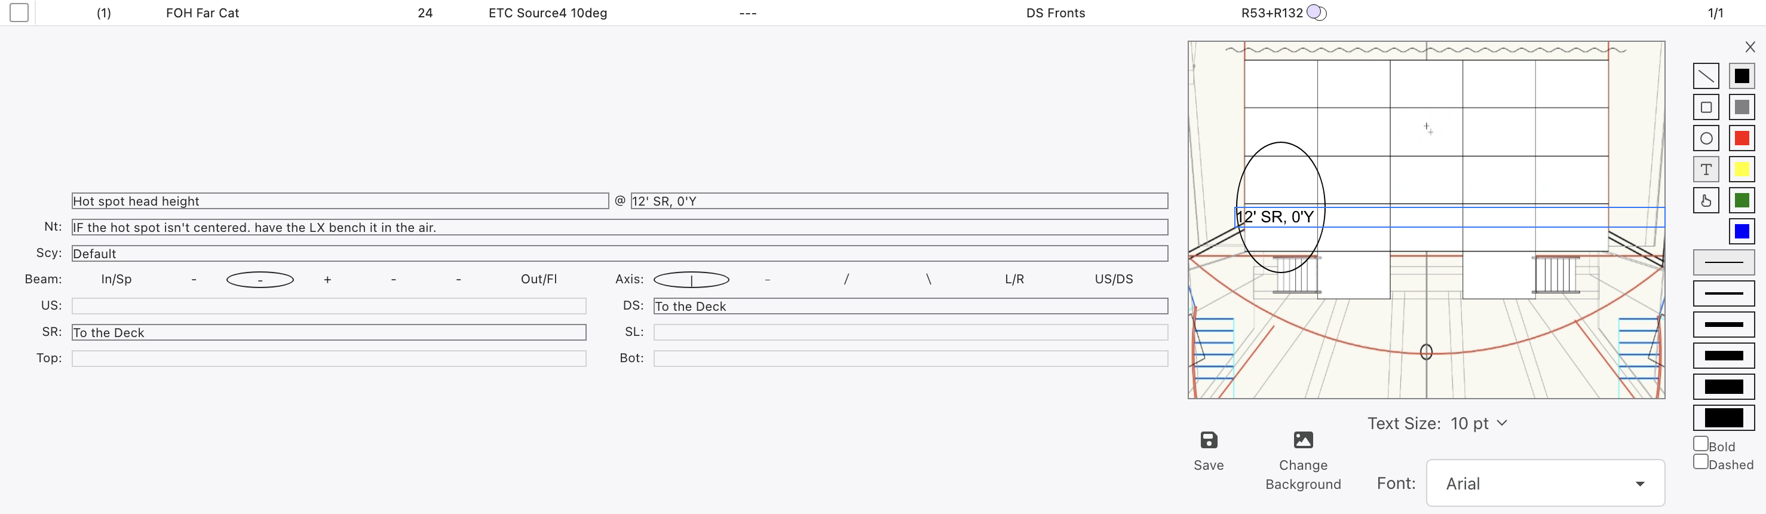The height and width of the screenshot is (514, 1766).
Task: Close the drawing tools panel
Action: coord(1749,47)
